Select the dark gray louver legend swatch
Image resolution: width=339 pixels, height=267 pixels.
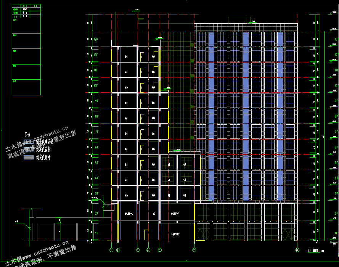(x=29, y=157)
